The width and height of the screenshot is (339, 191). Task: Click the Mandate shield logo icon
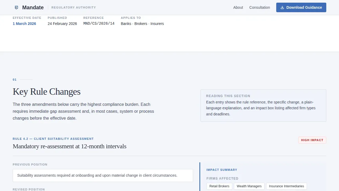click(x=16, y=7)
